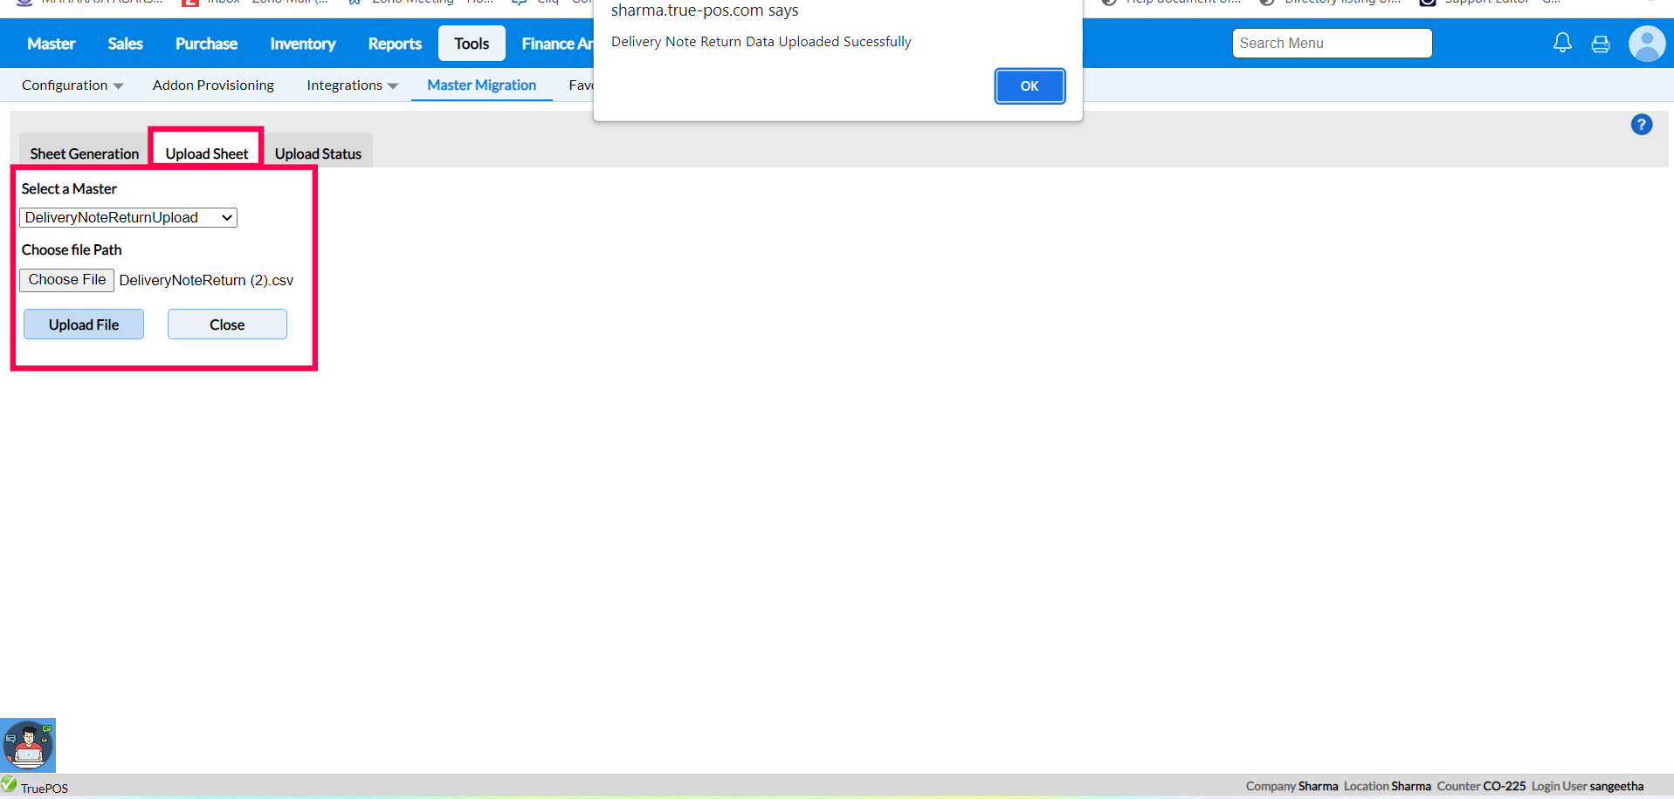Viewport: 1674px width, 799px height.
Task: Open the blue help question mark
Action: (x=1642, y=125)
